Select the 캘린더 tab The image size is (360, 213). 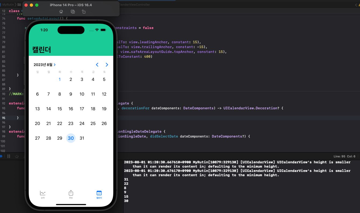99,195
